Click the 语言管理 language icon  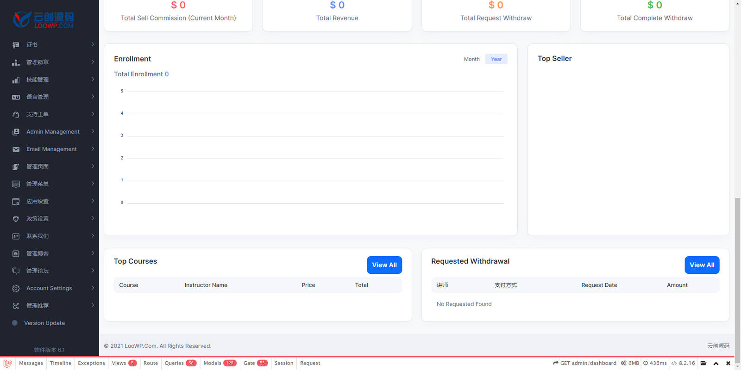coord(16,97)
